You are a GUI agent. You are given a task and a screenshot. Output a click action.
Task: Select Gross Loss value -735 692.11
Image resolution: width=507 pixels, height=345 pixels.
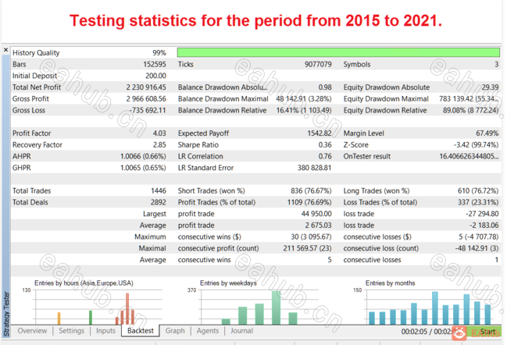coord(147,110)
